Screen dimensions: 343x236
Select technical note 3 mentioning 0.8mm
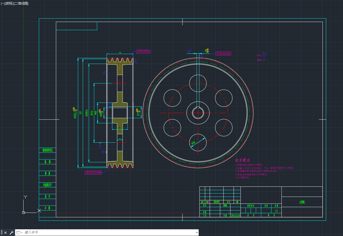pos(256,171)
